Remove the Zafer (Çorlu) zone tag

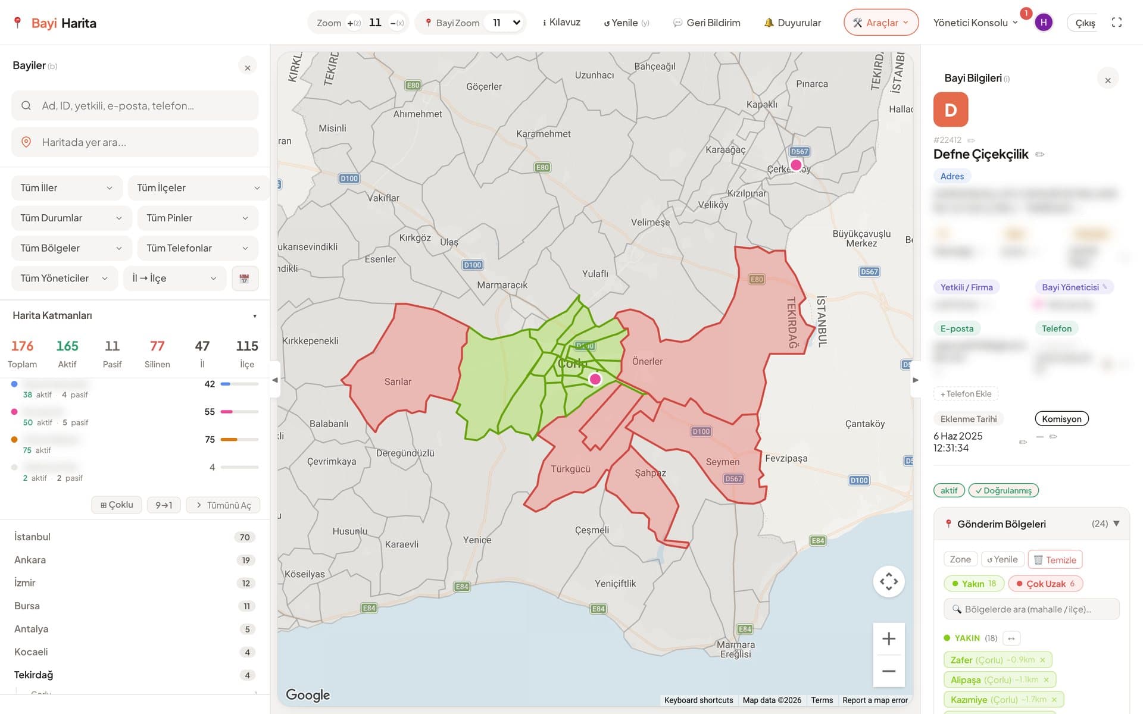(x=1042, y=660)
